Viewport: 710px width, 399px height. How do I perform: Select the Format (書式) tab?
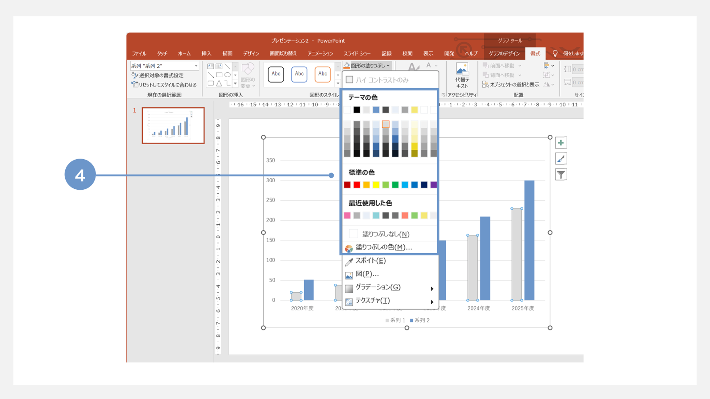click(535, 53)
